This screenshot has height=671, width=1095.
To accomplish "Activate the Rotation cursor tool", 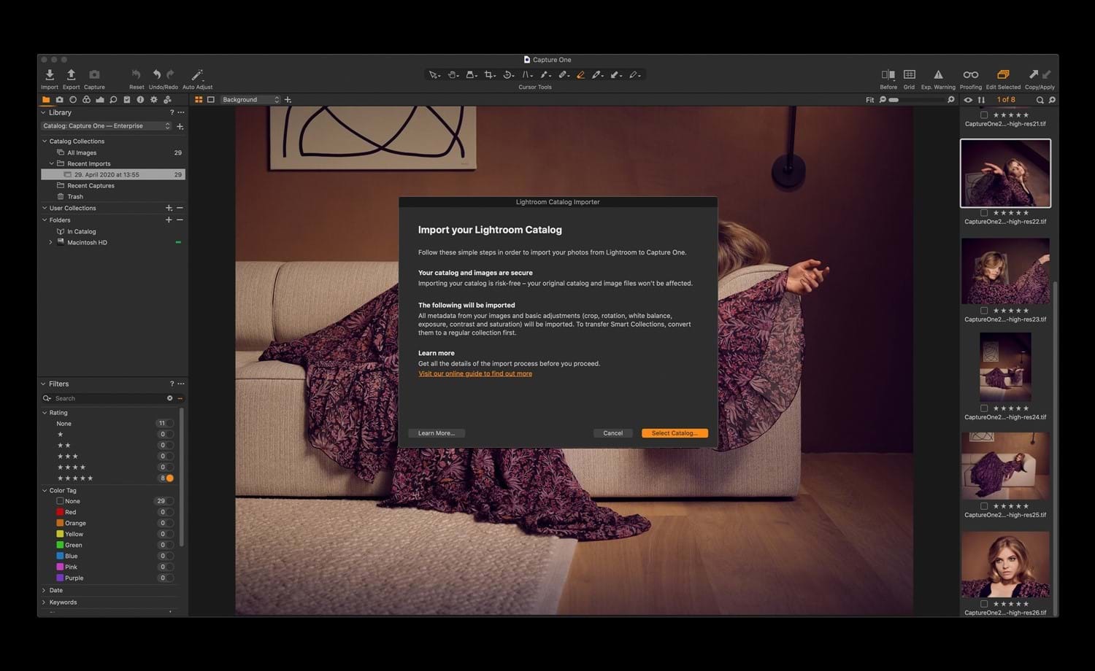I will [509, 74].
